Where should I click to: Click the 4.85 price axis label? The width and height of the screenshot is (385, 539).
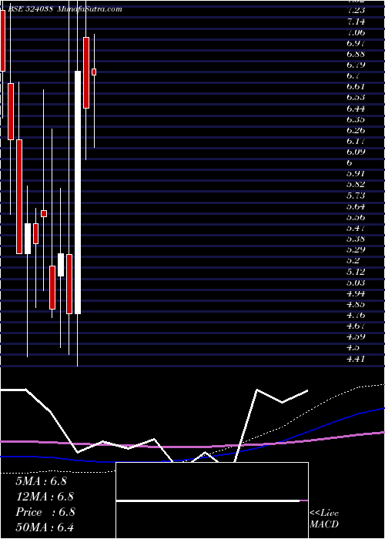pos(356,304)
